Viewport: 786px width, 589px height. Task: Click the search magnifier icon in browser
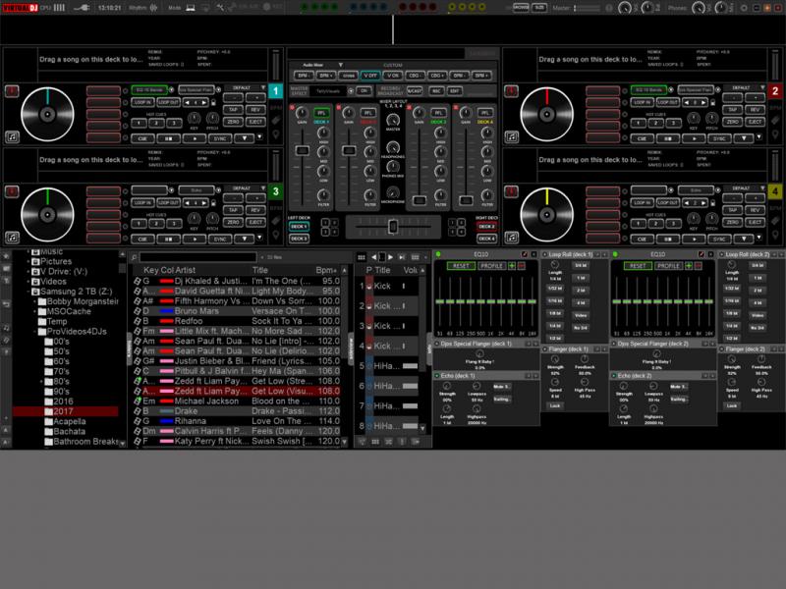(x=134, y=257)
